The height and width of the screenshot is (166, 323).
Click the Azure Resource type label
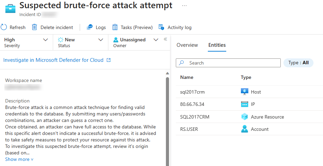267,117
